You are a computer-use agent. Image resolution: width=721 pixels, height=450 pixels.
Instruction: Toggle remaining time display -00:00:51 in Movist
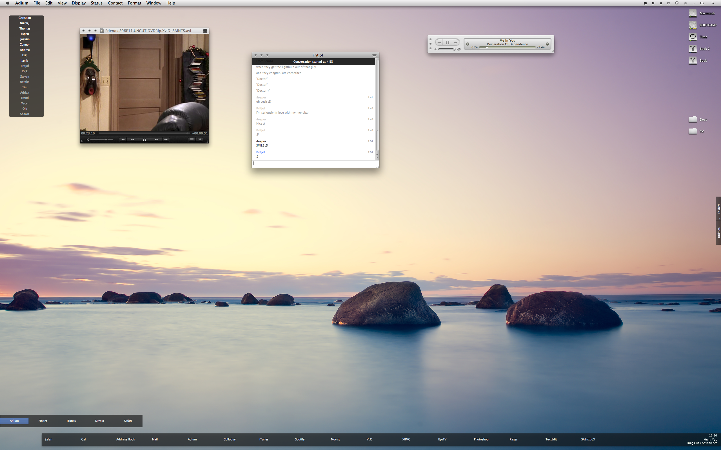(200, 133)
